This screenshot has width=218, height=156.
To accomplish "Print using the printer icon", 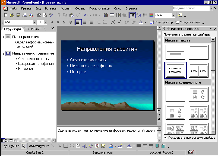I will coord(39,15).
